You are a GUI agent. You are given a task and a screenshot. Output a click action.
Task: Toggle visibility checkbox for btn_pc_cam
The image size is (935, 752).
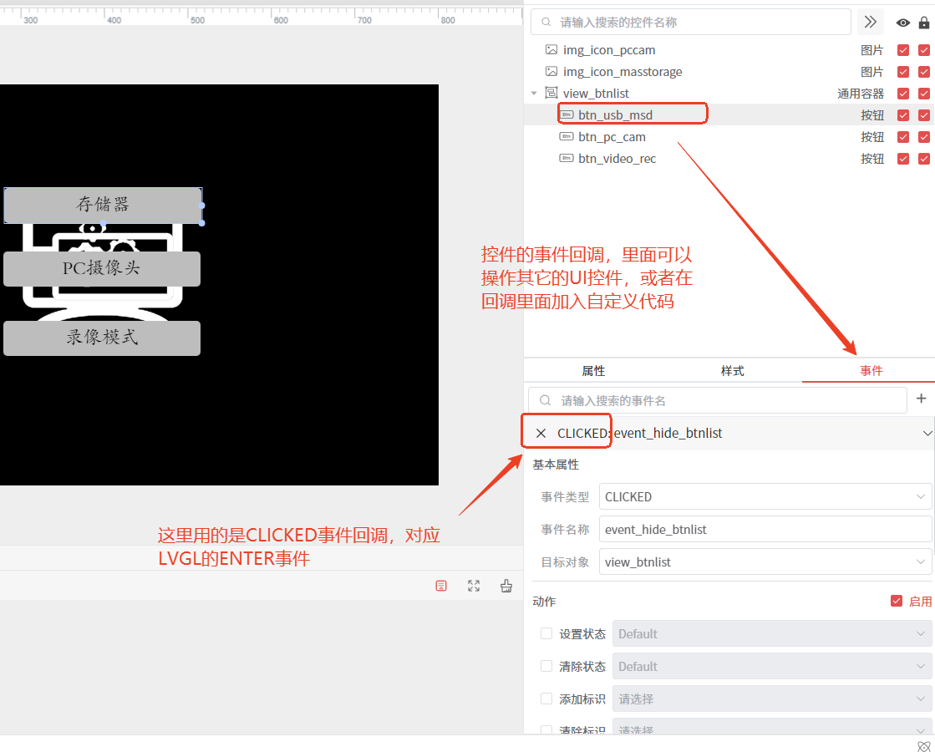coord(903,137)
